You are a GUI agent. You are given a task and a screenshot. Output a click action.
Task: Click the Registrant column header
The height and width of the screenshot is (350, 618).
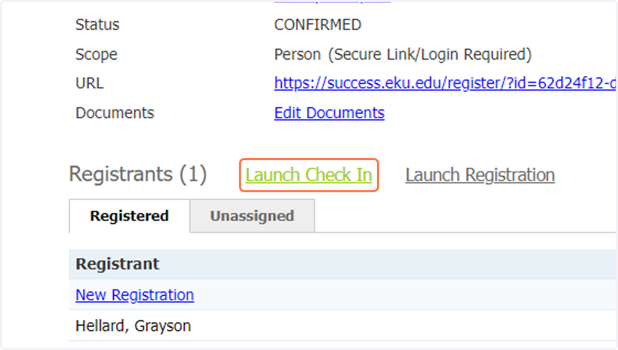pyautogui.click(x=117, y=265)
